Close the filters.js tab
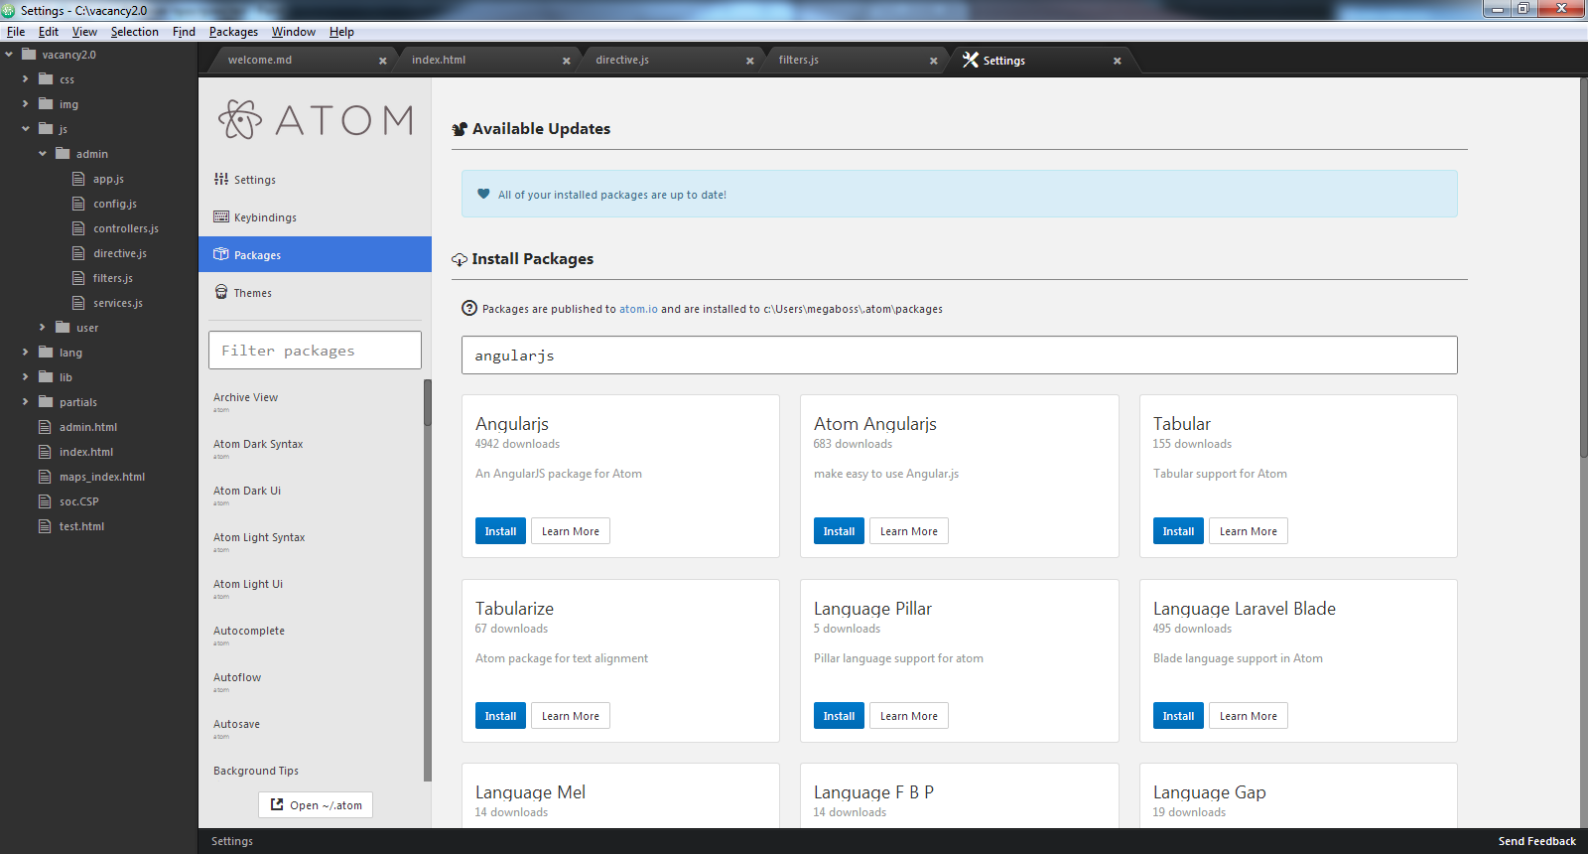The image size is (1588, 854). (x=934, y=61)
